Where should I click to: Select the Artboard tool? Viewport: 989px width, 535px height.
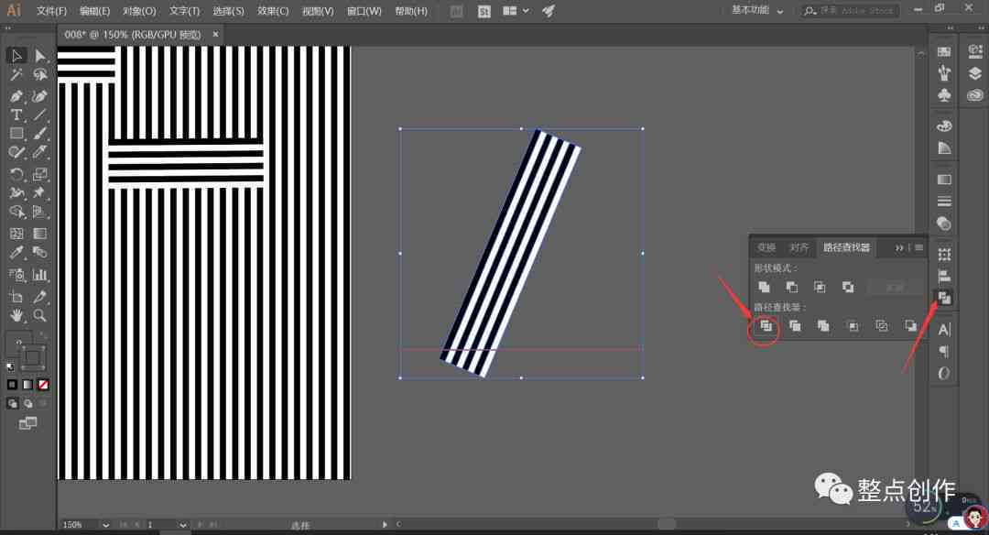tap(17, 296)
